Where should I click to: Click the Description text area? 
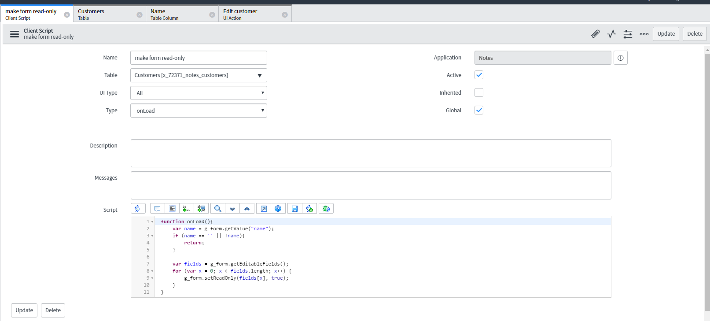pyautogui.click(x=371, y=153)
